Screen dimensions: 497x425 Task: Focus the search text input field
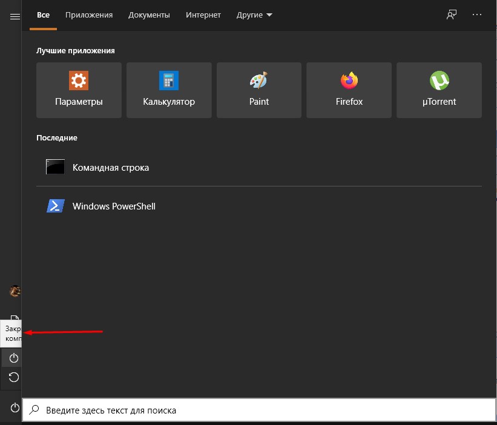tap(260, 410)
